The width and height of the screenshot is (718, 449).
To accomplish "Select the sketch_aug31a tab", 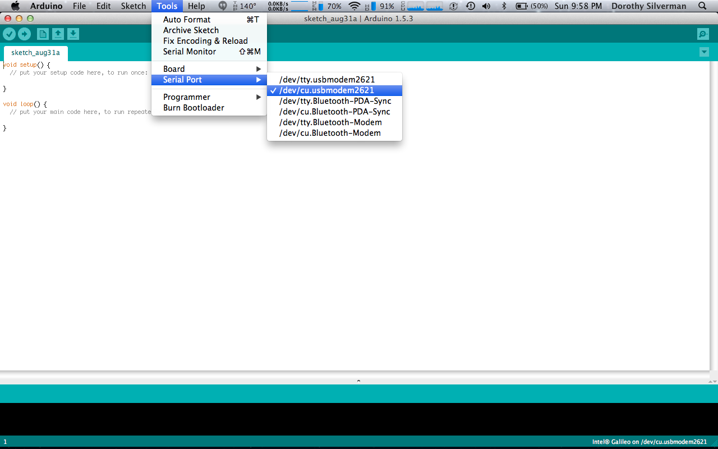I will point(35,53).
